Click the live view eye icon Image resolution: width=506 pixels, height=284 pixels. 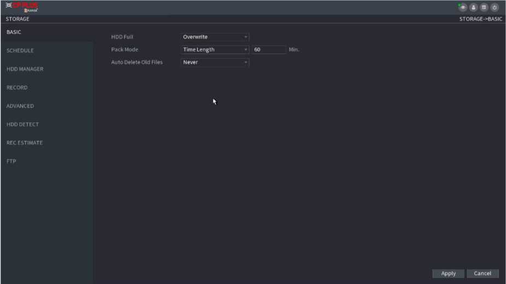click(463, 8)
